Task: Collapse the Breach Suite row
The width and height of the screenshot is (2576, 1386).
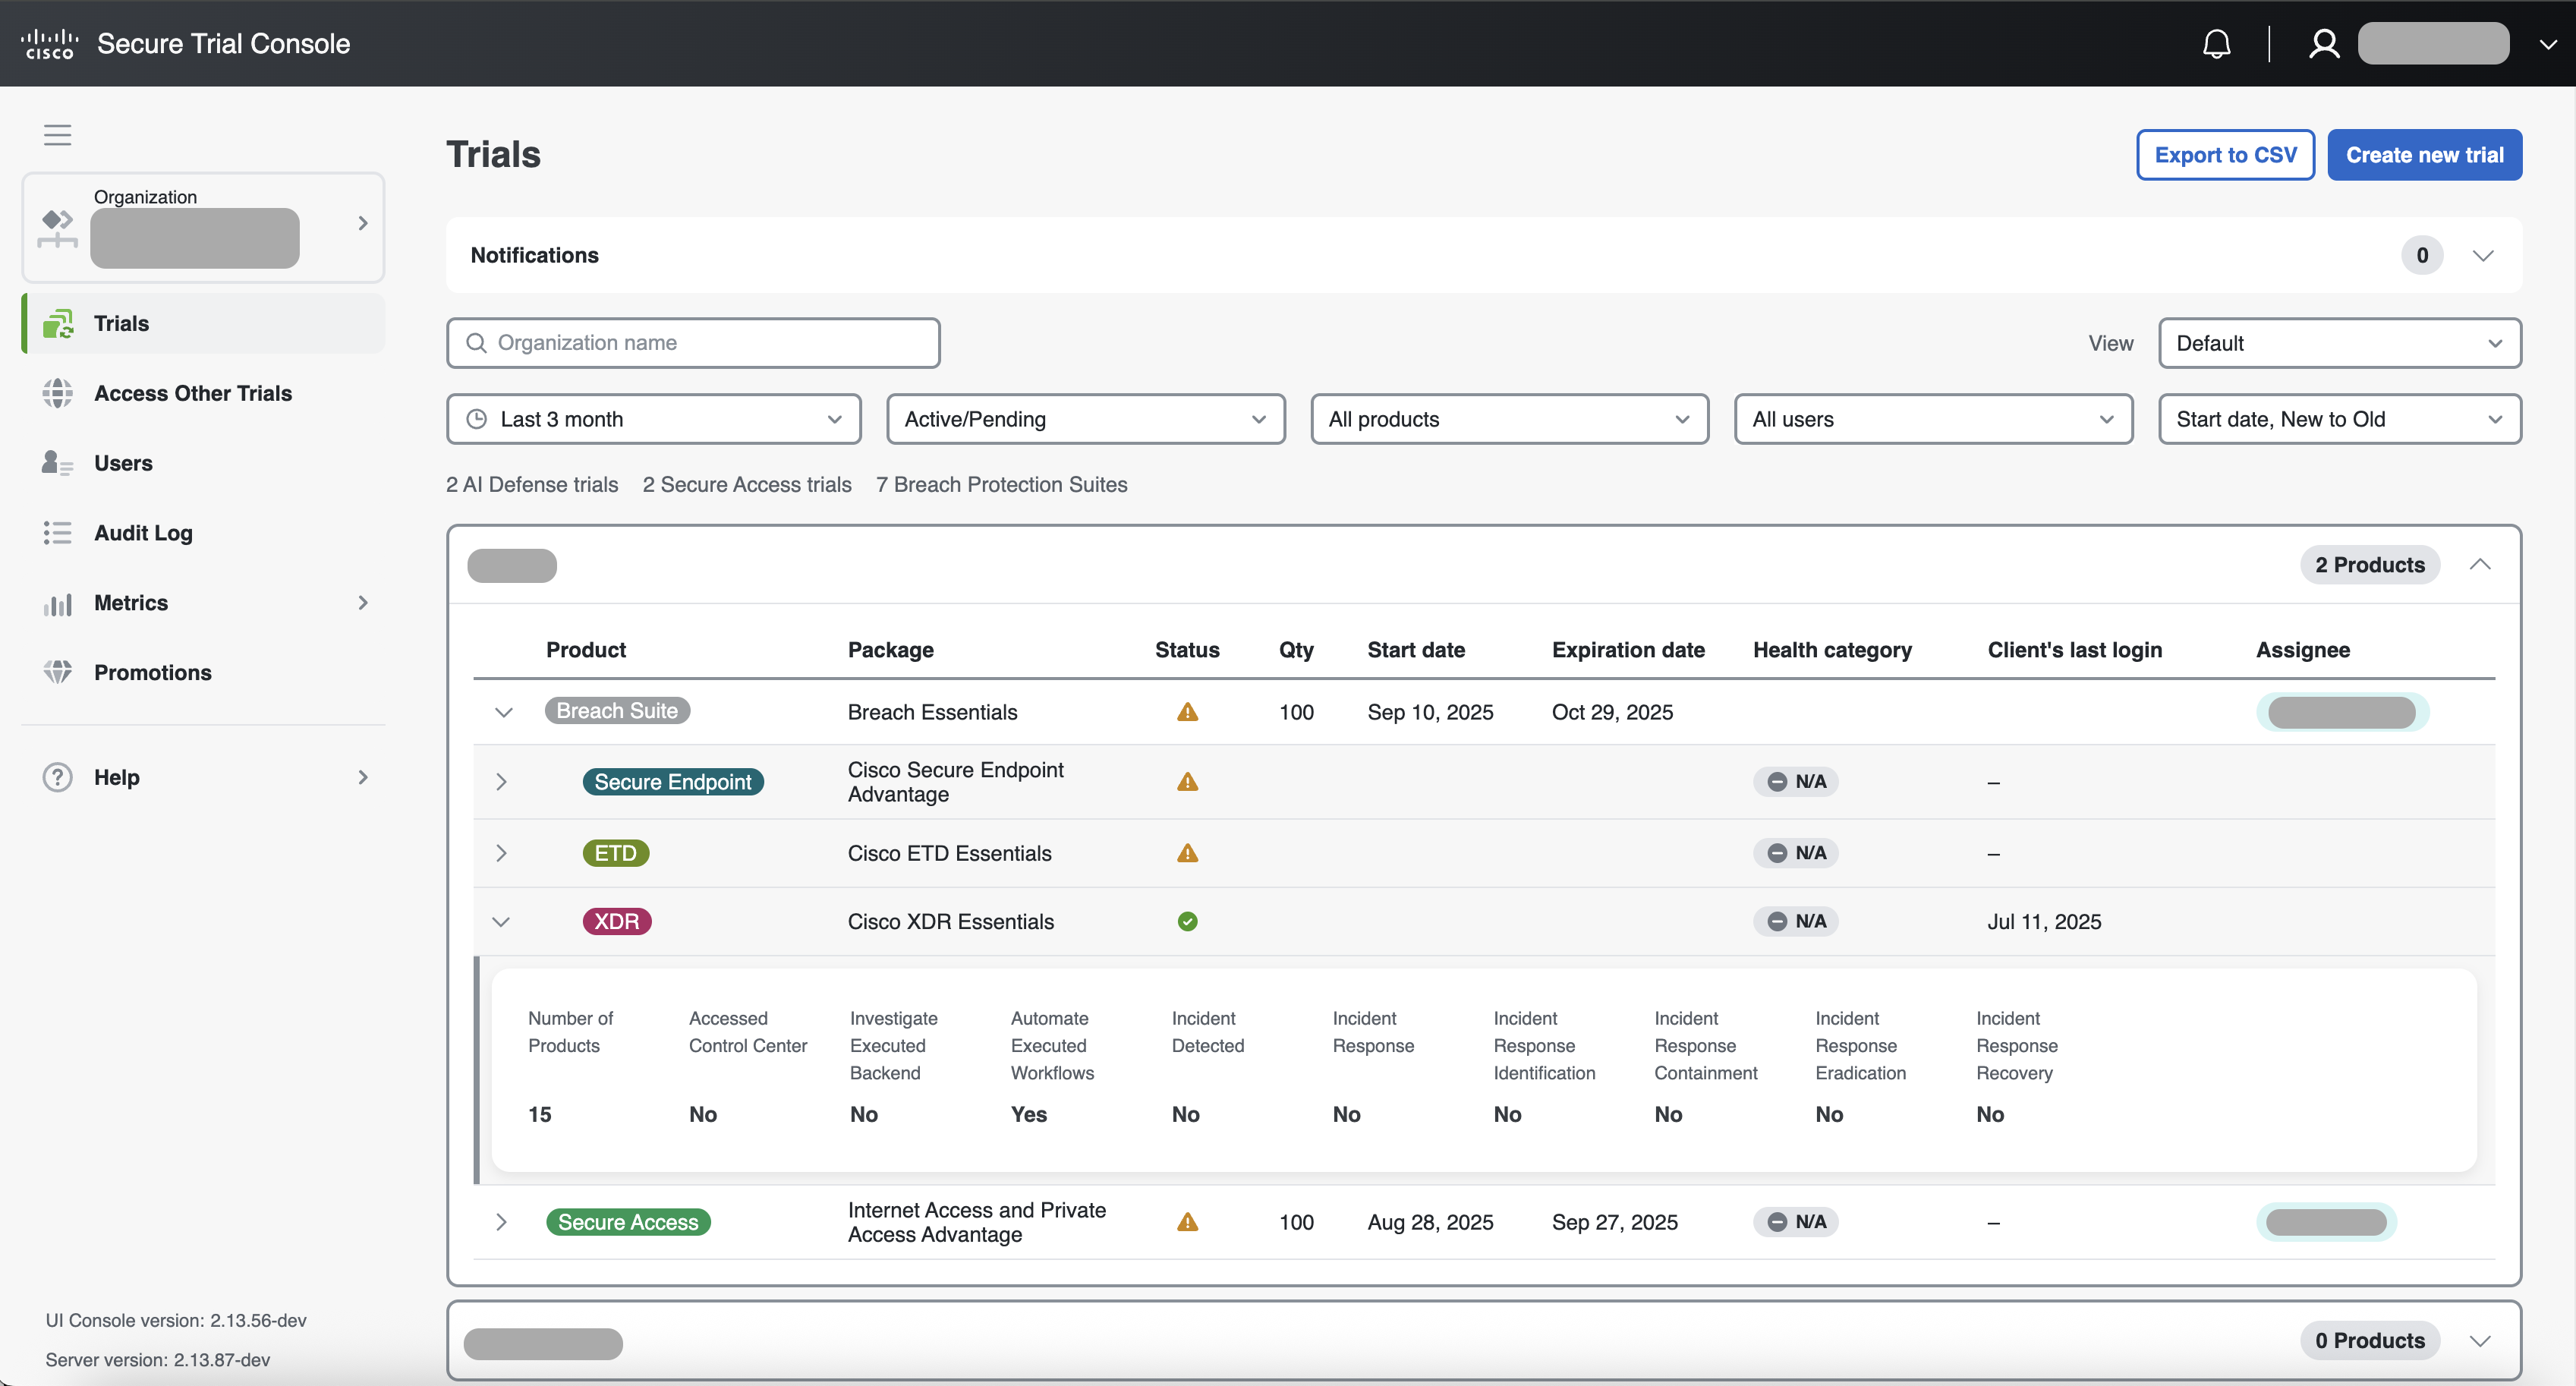Action: tap(503, 712)
